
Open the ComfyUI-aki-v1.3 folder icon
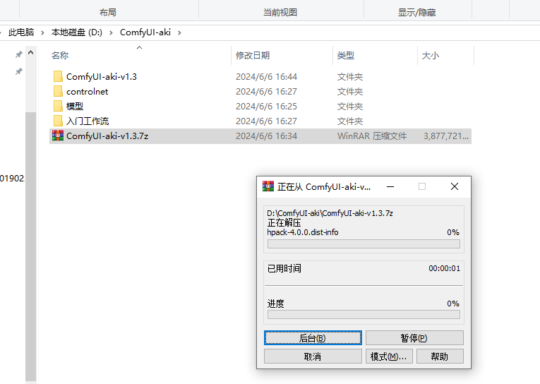(x=58, y=76)
